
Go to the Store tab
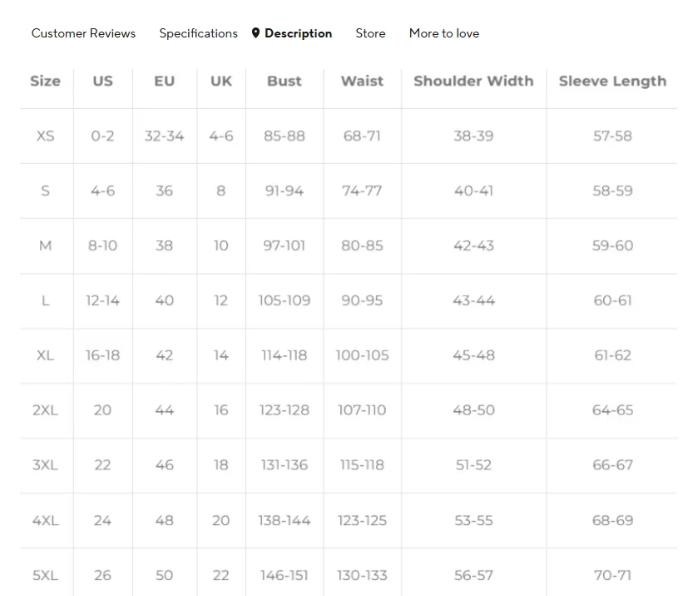point(370,33)
